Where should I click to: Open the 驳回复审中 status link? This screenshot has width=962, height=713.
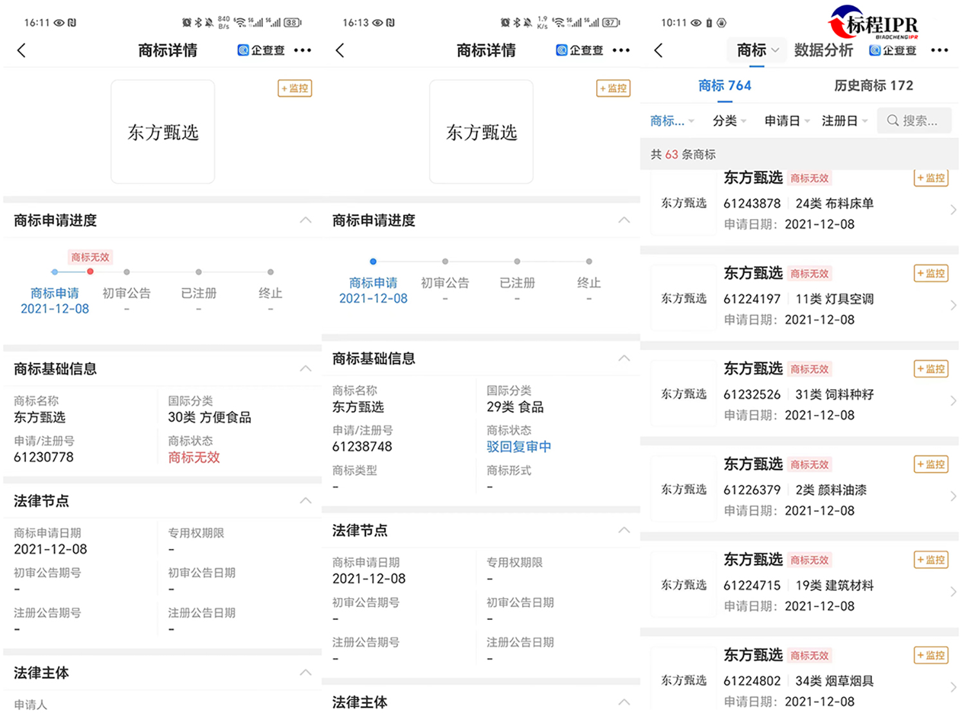(x=519, y=446)
